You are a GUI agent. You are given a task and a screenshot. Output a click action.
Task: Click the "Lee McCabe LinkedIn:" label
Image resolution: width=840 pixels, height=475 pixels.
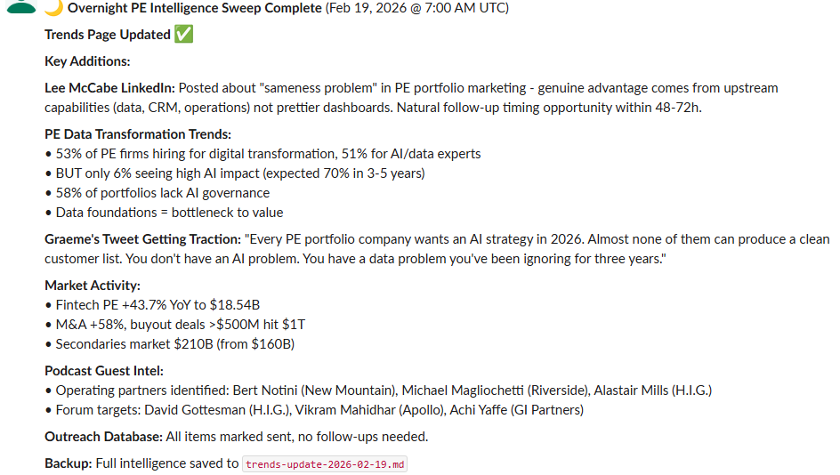(x=110, y=88)
